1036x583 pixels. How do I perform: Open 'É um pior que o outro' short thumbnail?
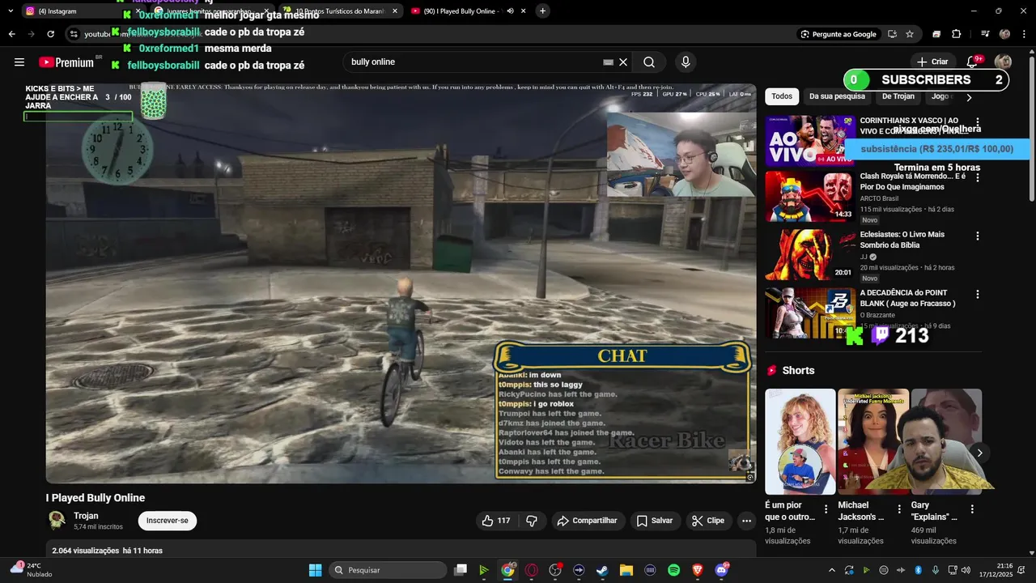coord(800,441)
